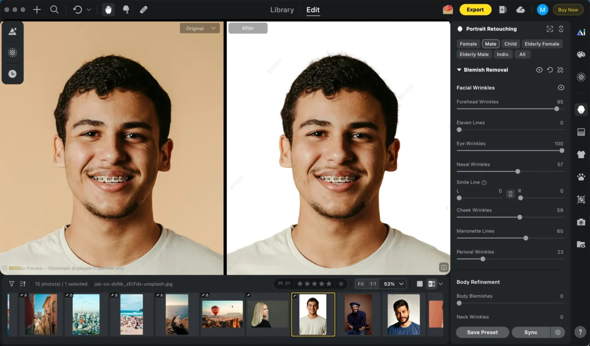Add a new photo with the plus icon
This screenshot has height=346, width=590.
tap(37, 9)
